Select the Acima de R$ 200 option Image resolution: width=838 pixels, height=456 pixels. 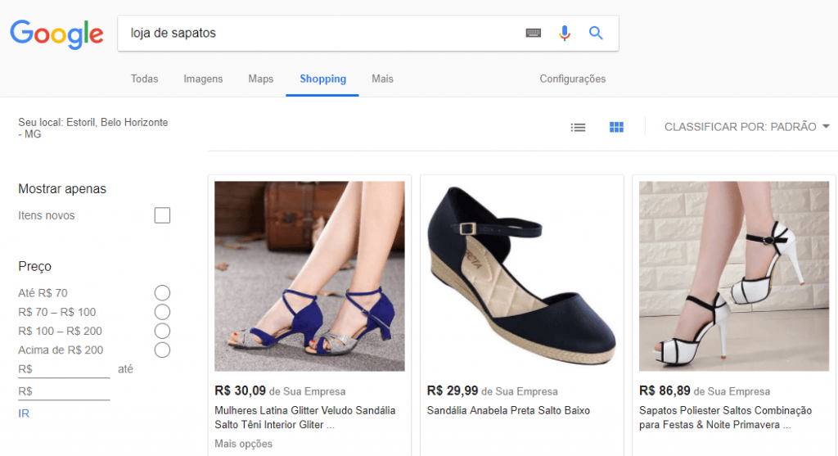(162, 350)
